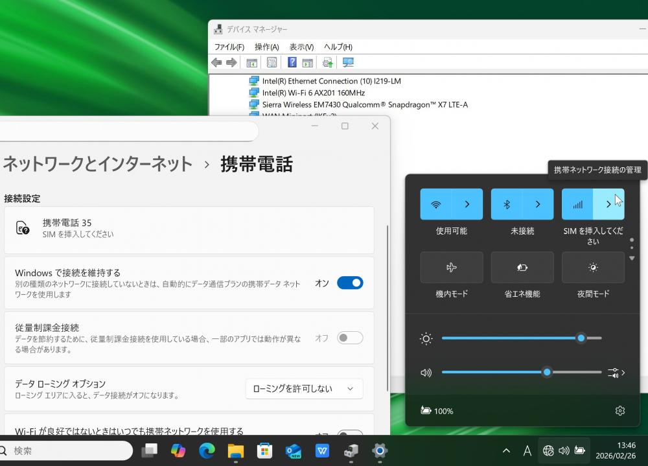The height and width of the screenshot is (466, 648).
Task: Open the データ ローミング オプション dropdown
Action: tap(304, 389)
